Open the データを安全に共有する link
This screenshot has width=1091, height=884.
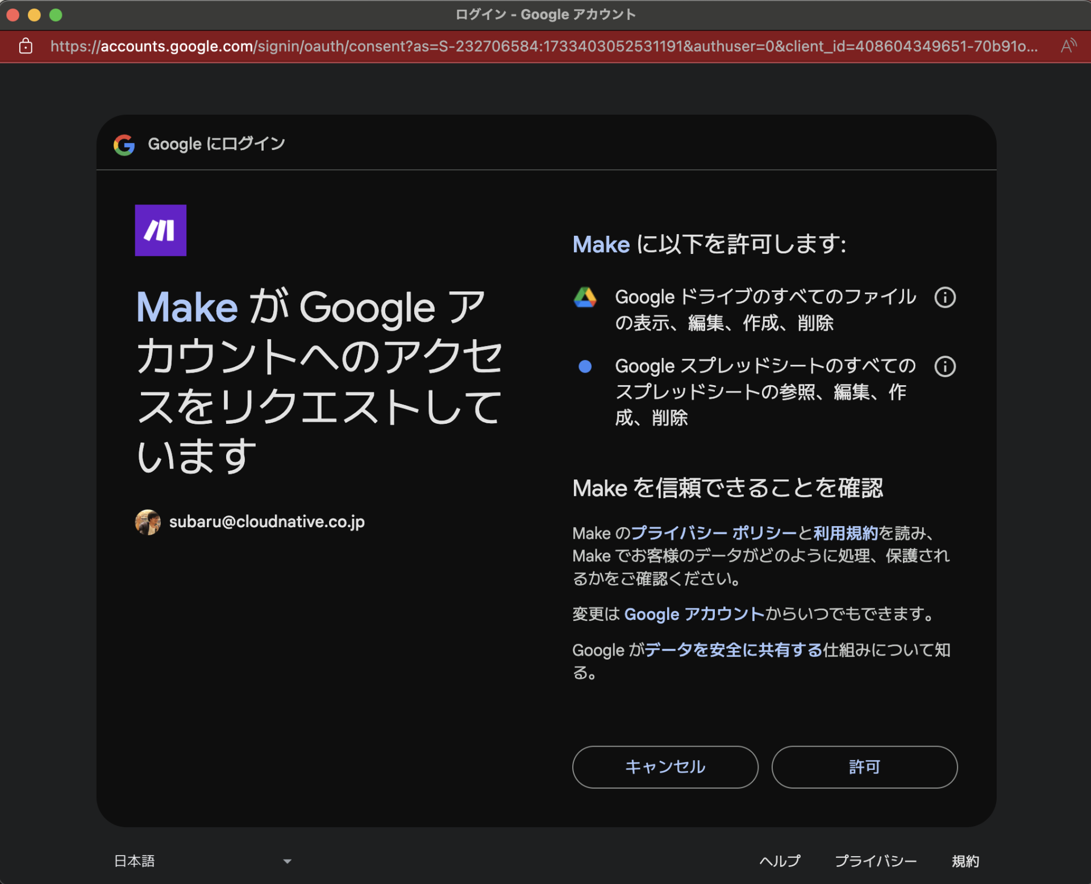click(x=732, y=650)
